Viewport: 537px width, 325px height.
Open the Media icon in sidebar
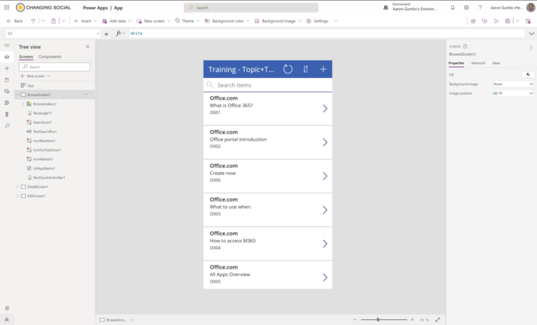[6, 92]
